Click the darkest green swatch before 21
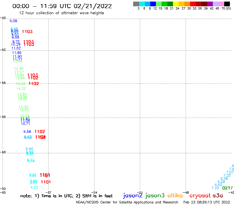 [x=170, y=4]
